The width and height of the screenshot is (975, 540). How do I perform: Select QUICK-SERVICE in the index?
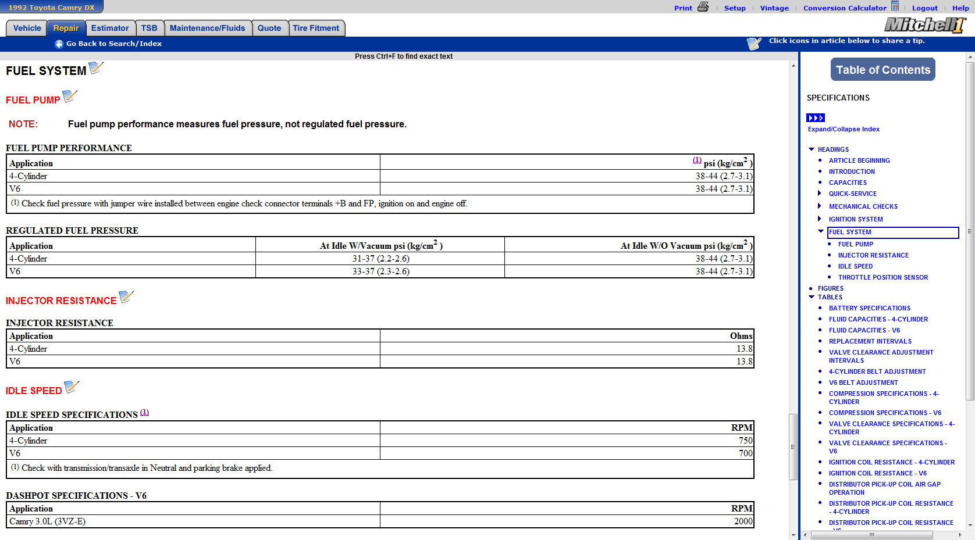point(853,194)
